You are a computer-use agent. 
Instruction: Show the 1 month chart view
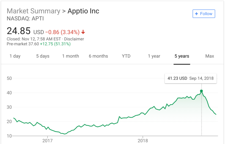tap(70, 56)
